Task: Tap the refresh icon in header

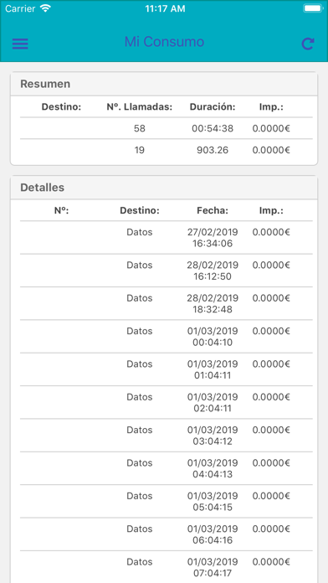Action: 308,44
